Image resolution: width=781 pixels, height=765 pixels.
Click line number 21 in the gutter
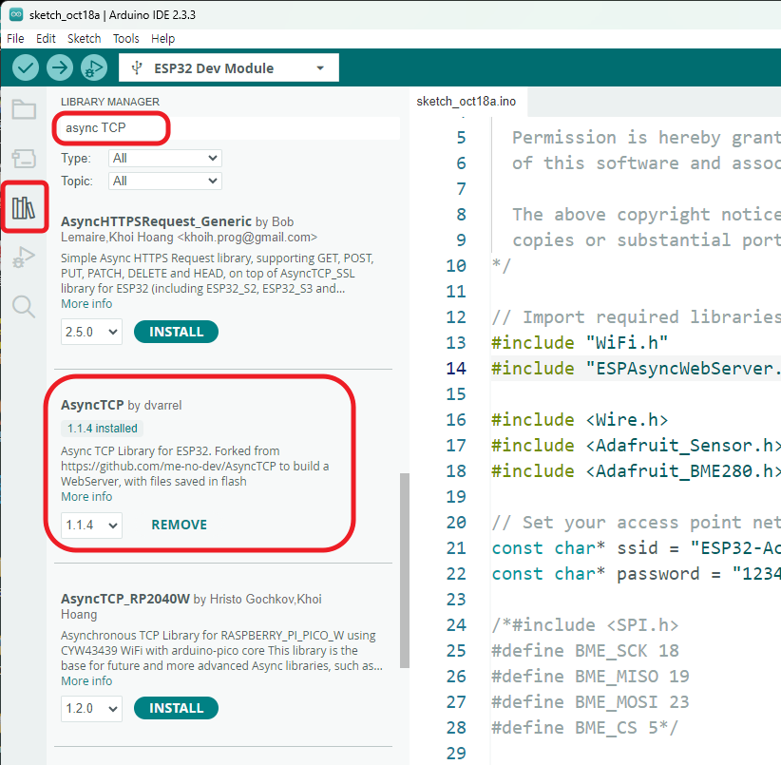456,548
